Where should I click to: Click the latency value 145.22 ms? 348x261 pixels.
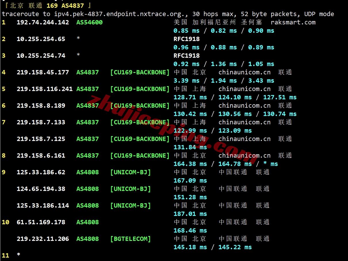[235, 247]
